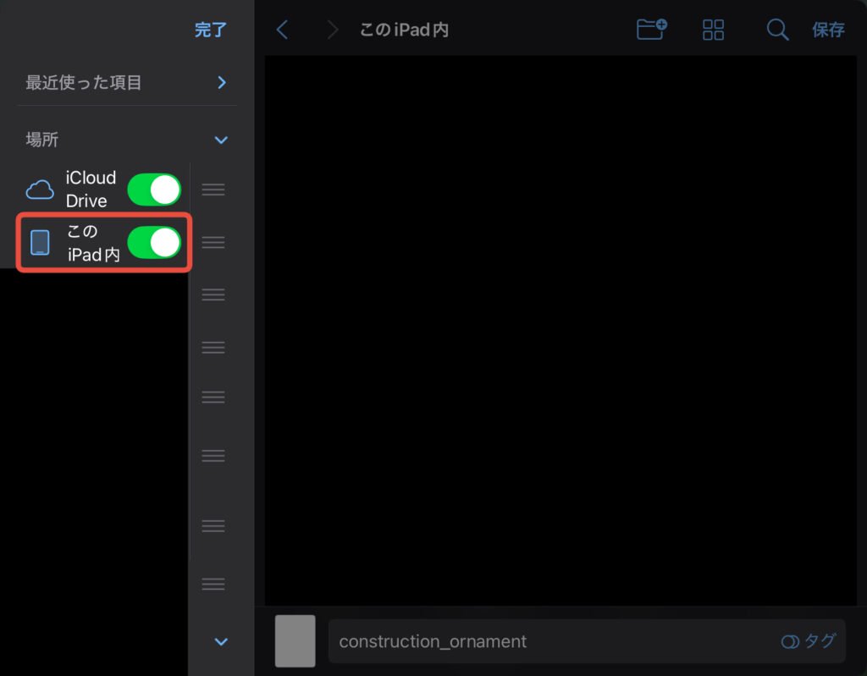Tap the gray file thumbnail preview

coord(295,640)
